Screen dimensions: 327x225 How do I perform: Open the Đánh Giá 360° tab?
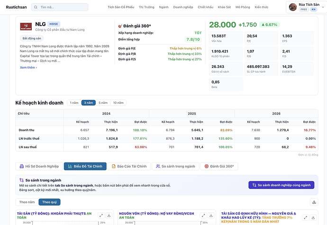pos(219,166)
